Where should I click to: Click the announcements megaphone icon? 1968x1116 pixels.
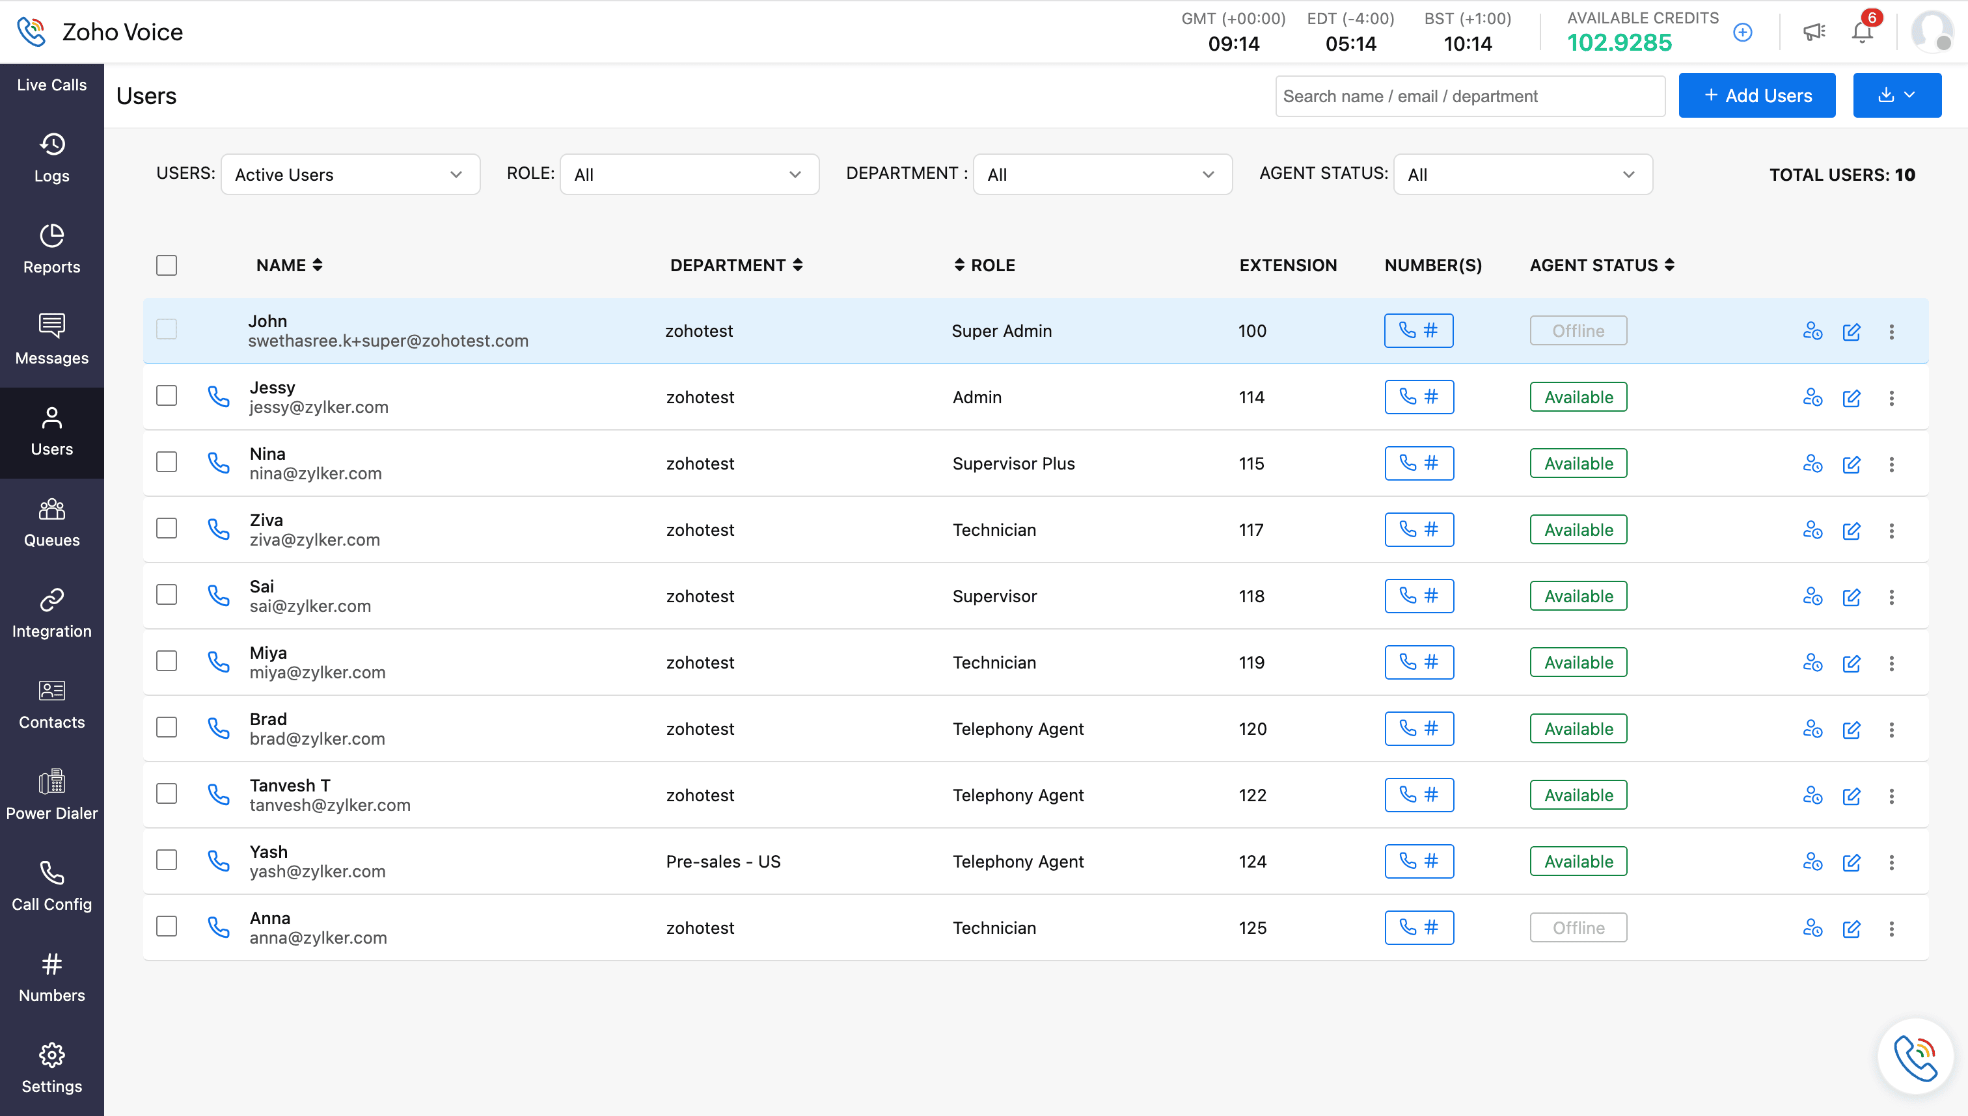click(x=1813, y=33)
